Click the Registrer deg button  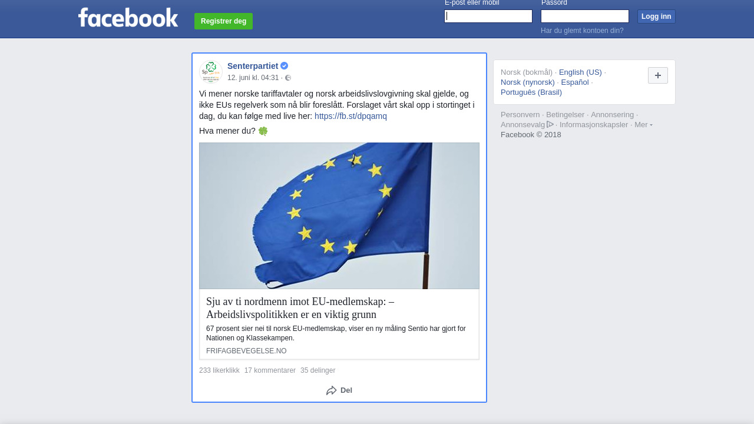pos(223,21)
